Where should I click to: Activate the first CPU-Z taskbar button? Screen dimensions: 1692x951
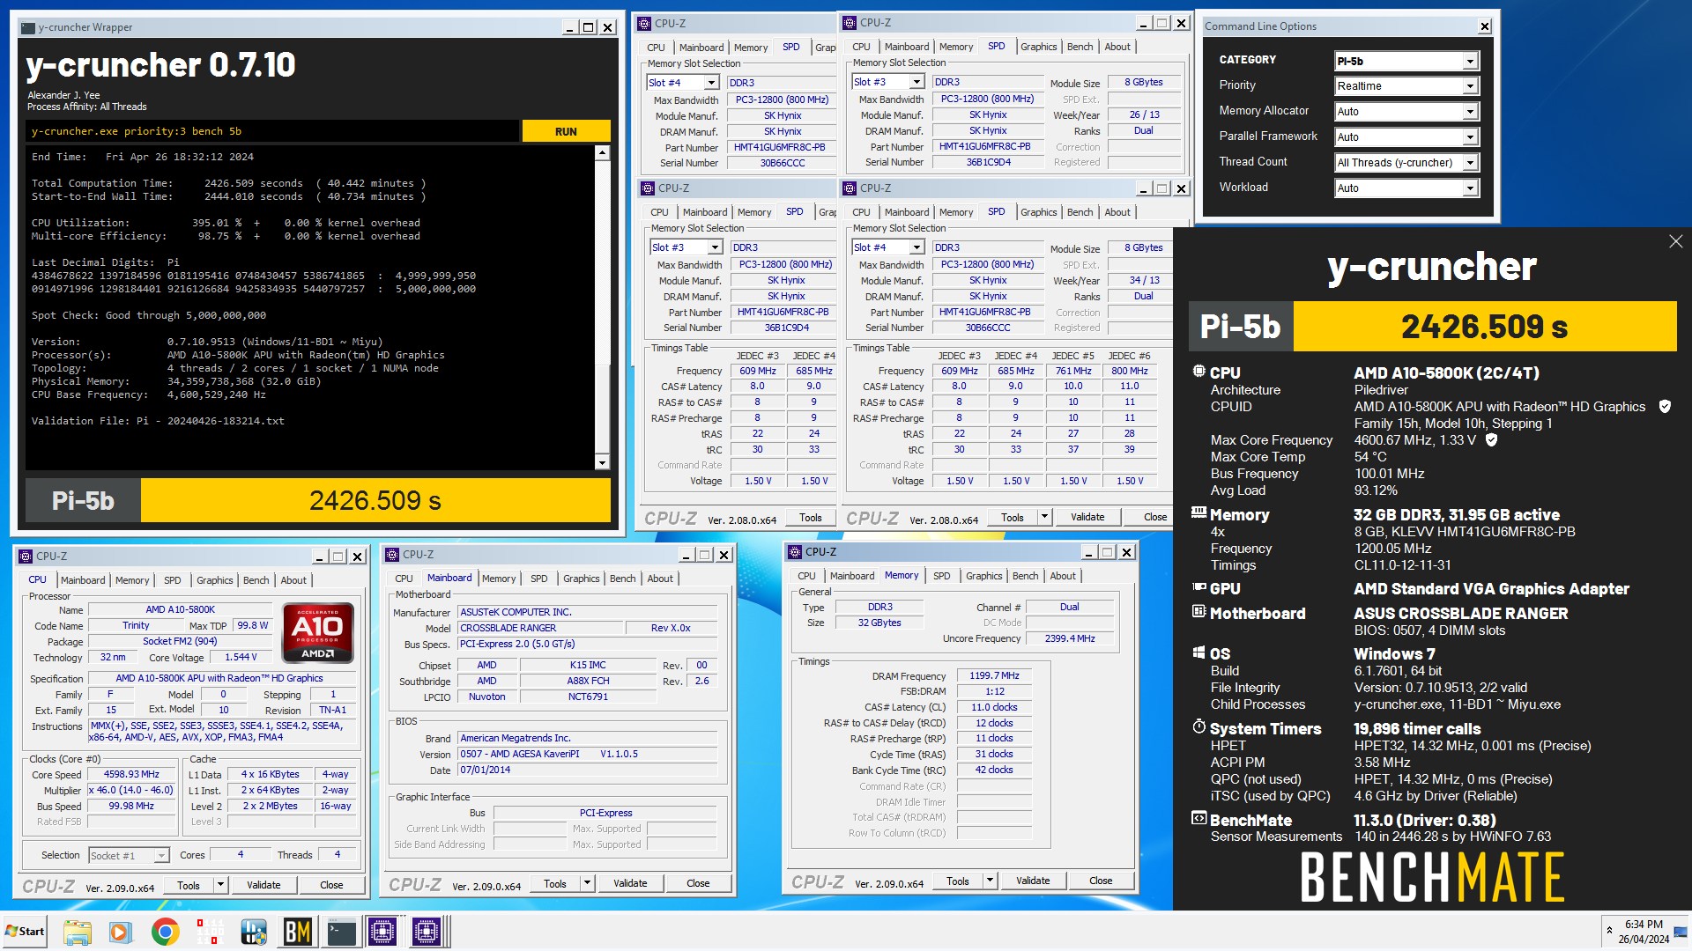pyautogui.click(x=383, y=932)
